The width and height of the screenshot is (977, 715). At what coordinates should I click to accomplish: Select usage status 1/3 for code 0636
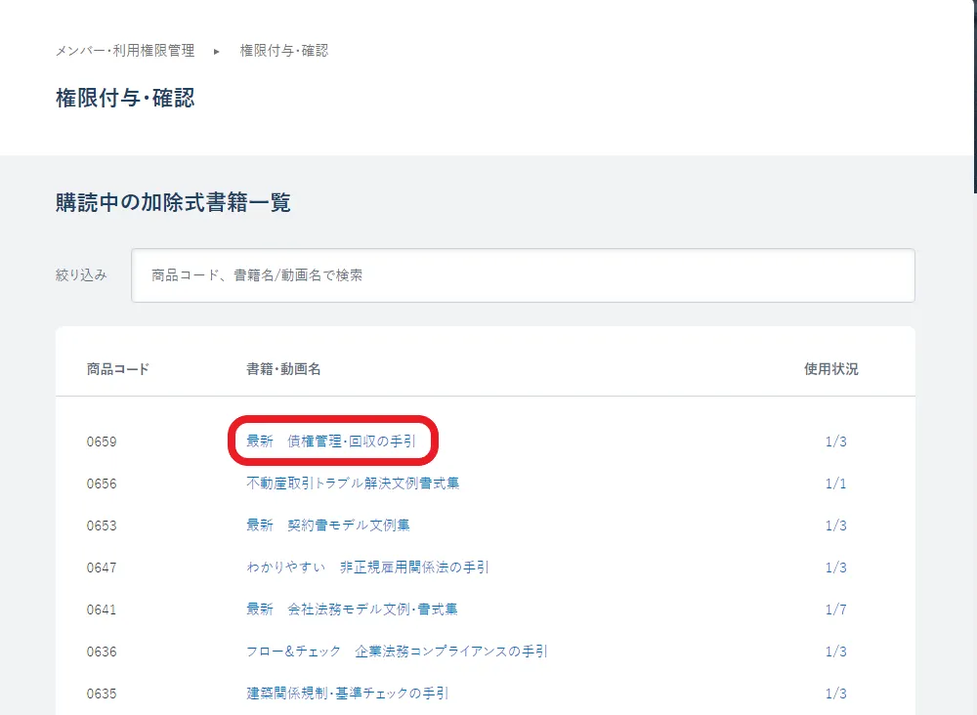835,652
